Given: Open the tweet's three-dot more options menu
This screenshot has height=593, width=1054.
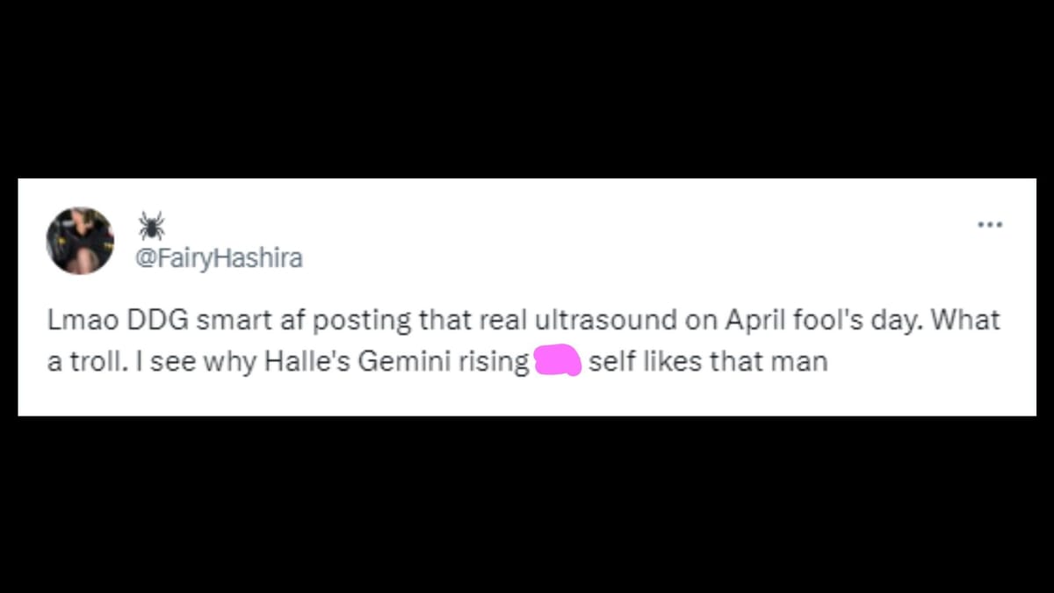Looking at the screenshot, I should (x=990, y=225).
